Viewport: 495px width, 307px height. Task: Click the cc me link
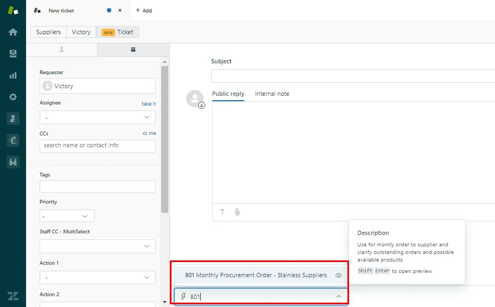tap(149, 133)
